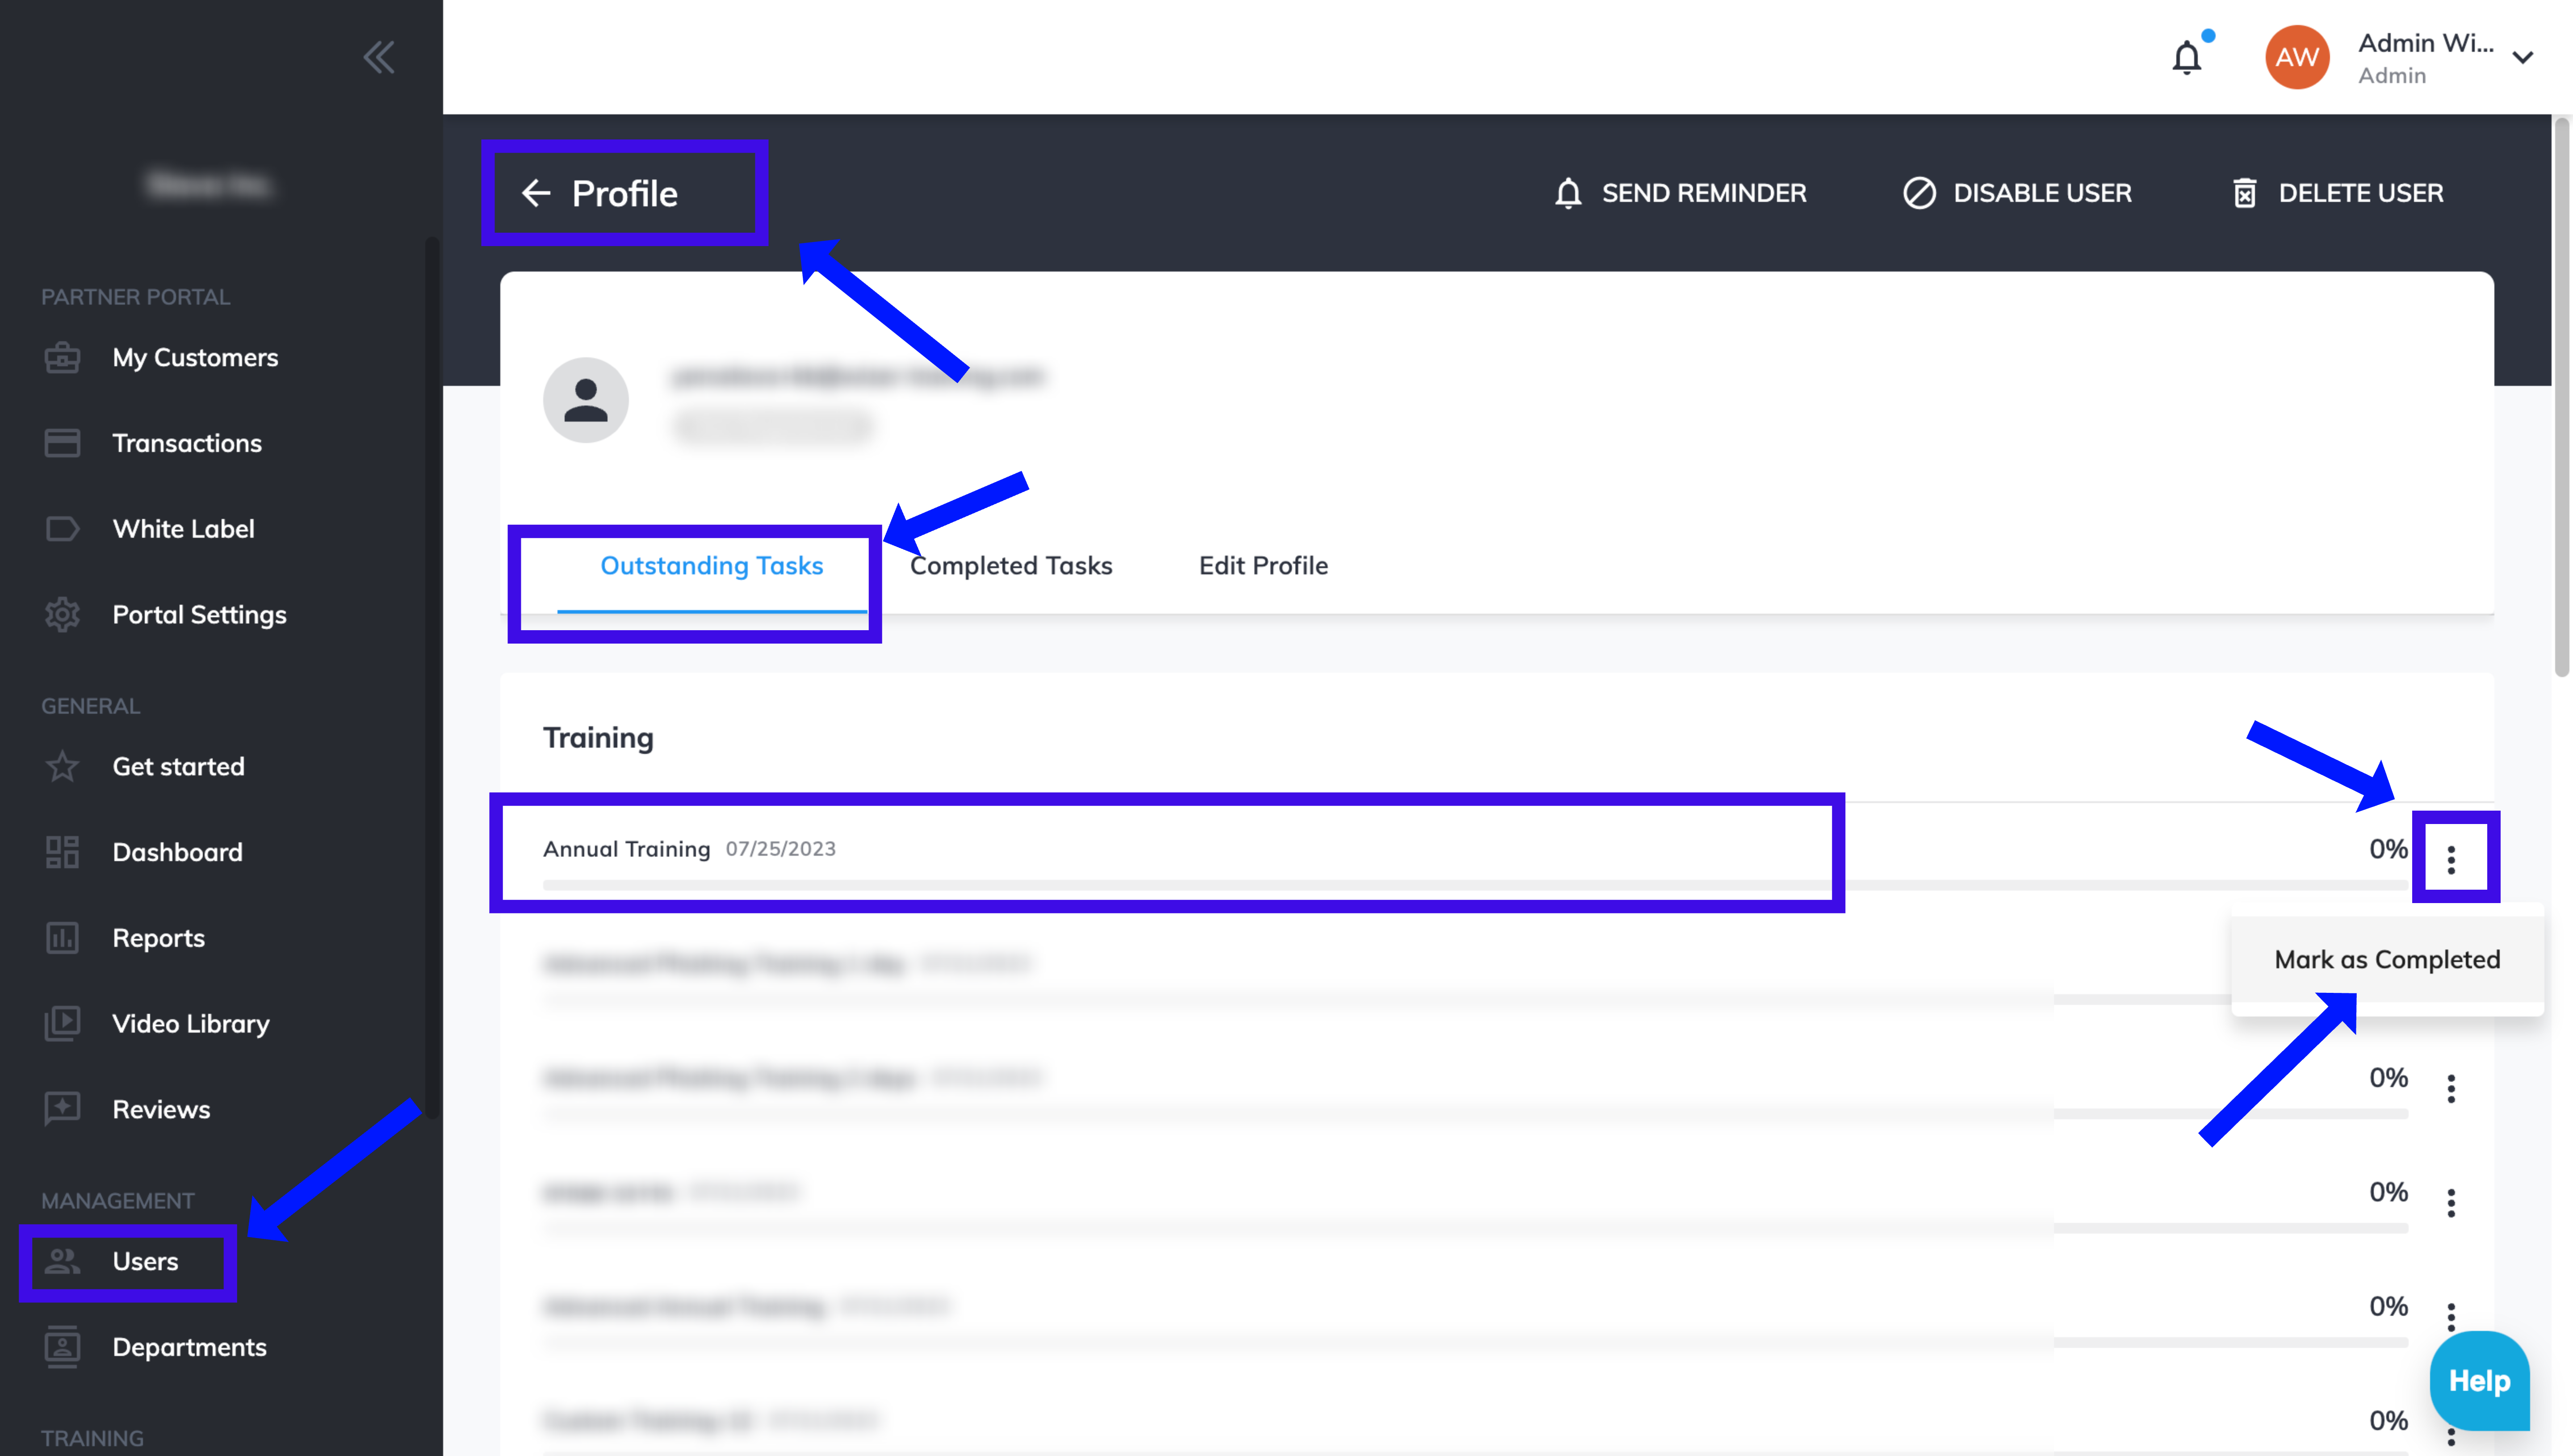Open Transactions in the sidebar
Image resolution: width=2573 pixels, height=1456 pixels.
187,443
